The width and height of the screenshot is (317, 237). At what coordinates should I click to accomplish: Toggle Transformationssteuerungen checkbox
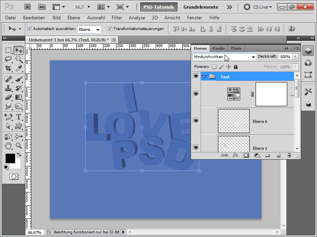click(110, 28)
